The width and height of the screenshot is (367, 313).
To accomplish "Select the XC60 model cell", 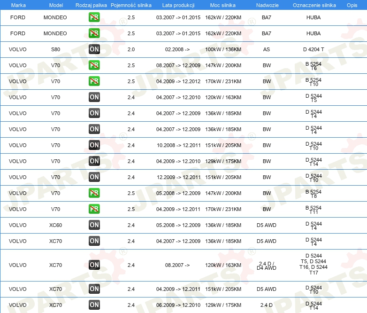I will 55,225.
